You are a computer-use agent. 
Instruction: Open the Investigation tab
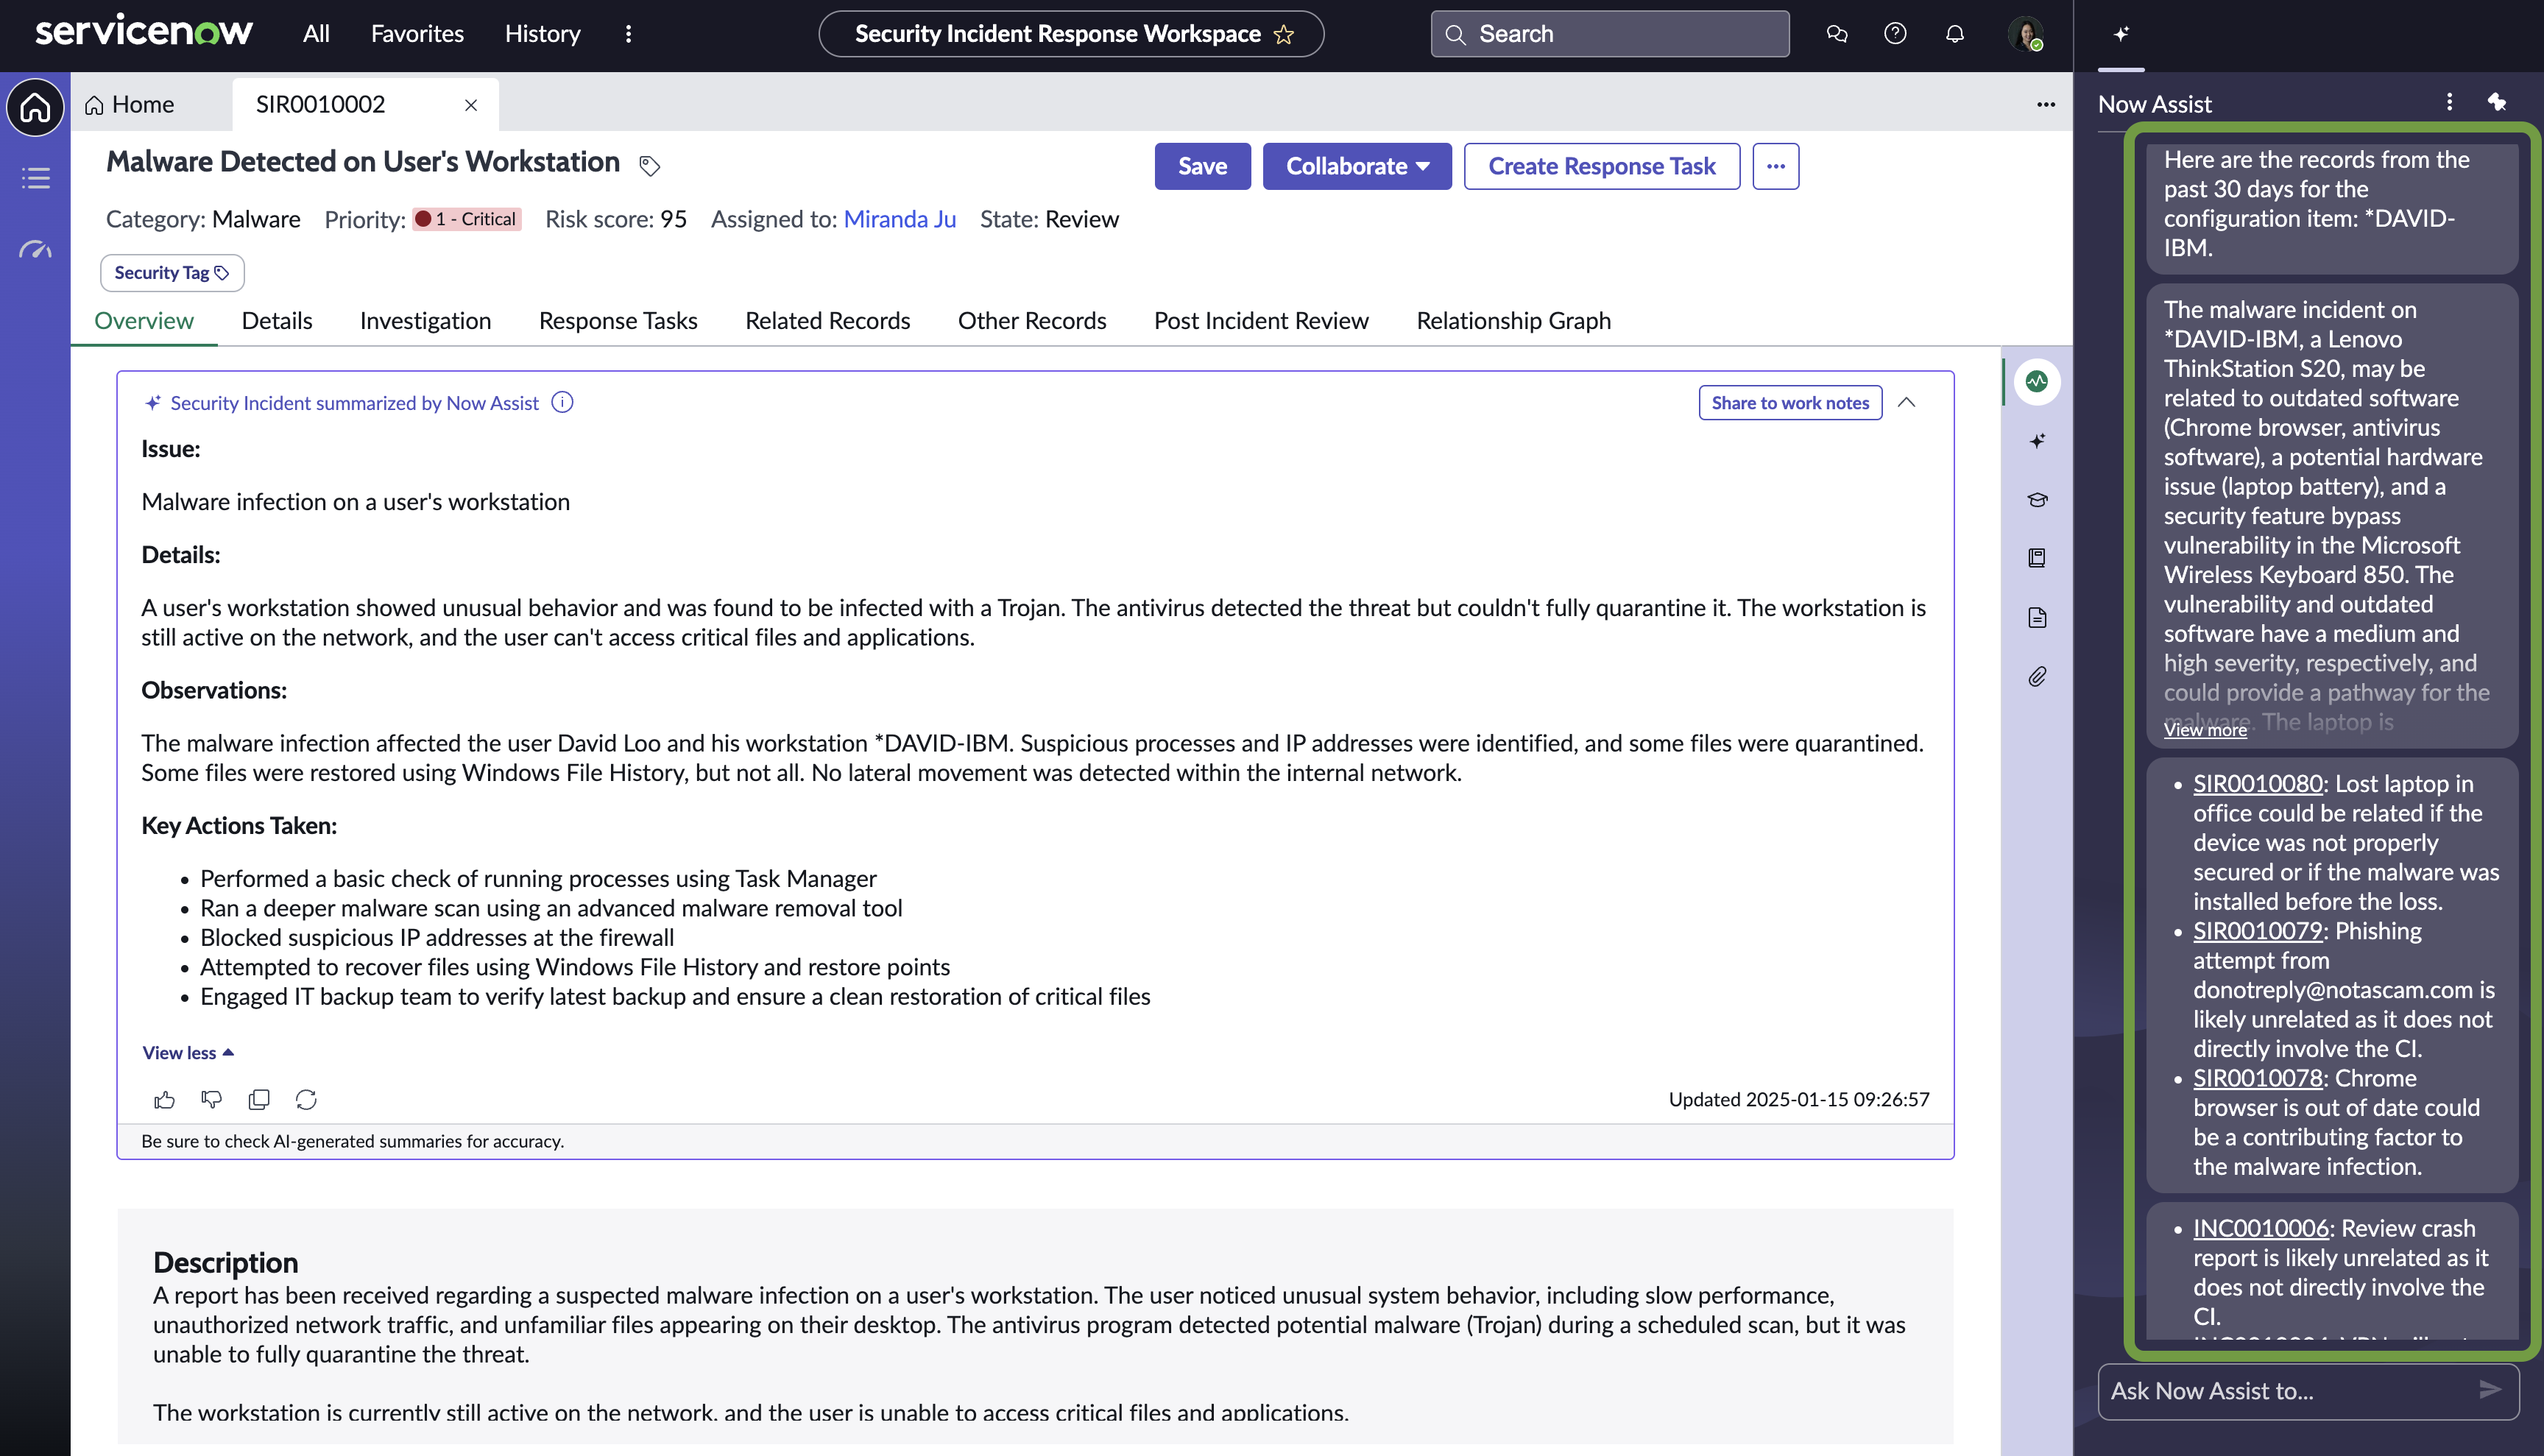click(x=425, y=321)
